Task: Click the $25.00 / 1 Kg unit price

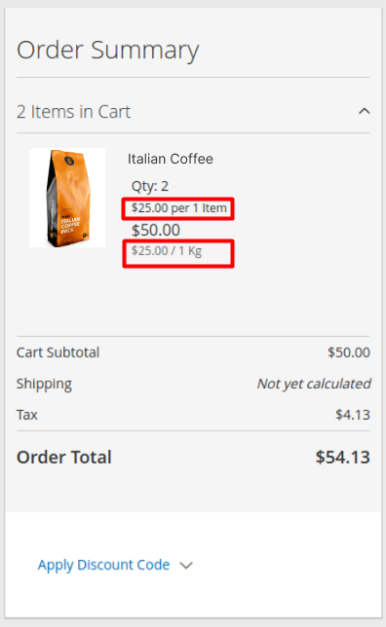Action: coord(167,251)
